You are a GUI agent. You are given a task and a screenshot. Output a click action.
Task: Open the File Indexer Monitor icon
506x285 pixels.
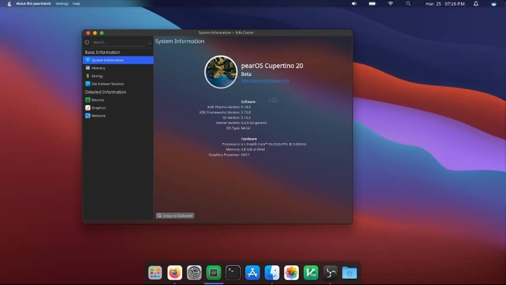click(87, 84)
